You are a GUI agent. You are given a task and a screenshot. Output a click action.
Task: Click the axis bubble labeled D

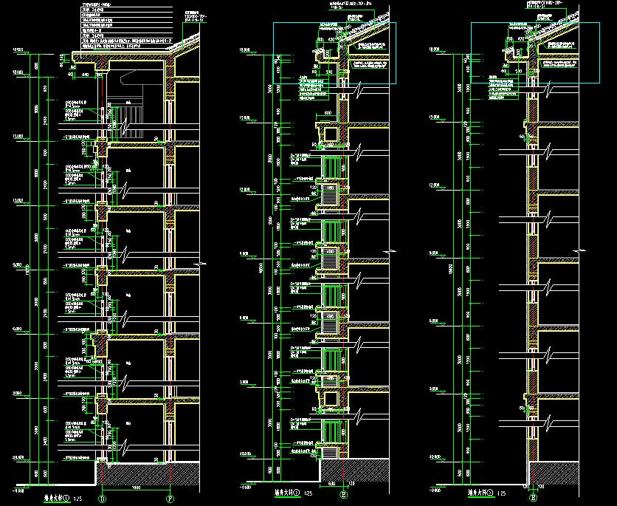(102, 500)
